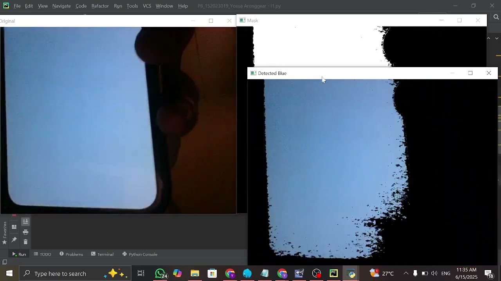This screenshot has height=281, width=501.
Task: Open the View menu
Action: pyautogui.click(x=43, y=6)
